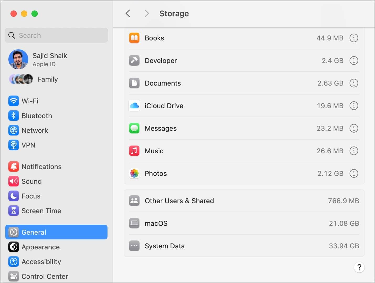This screenshot has height=283, width=375.
Task: Click the Books app icon
Action: pos(134,38)
